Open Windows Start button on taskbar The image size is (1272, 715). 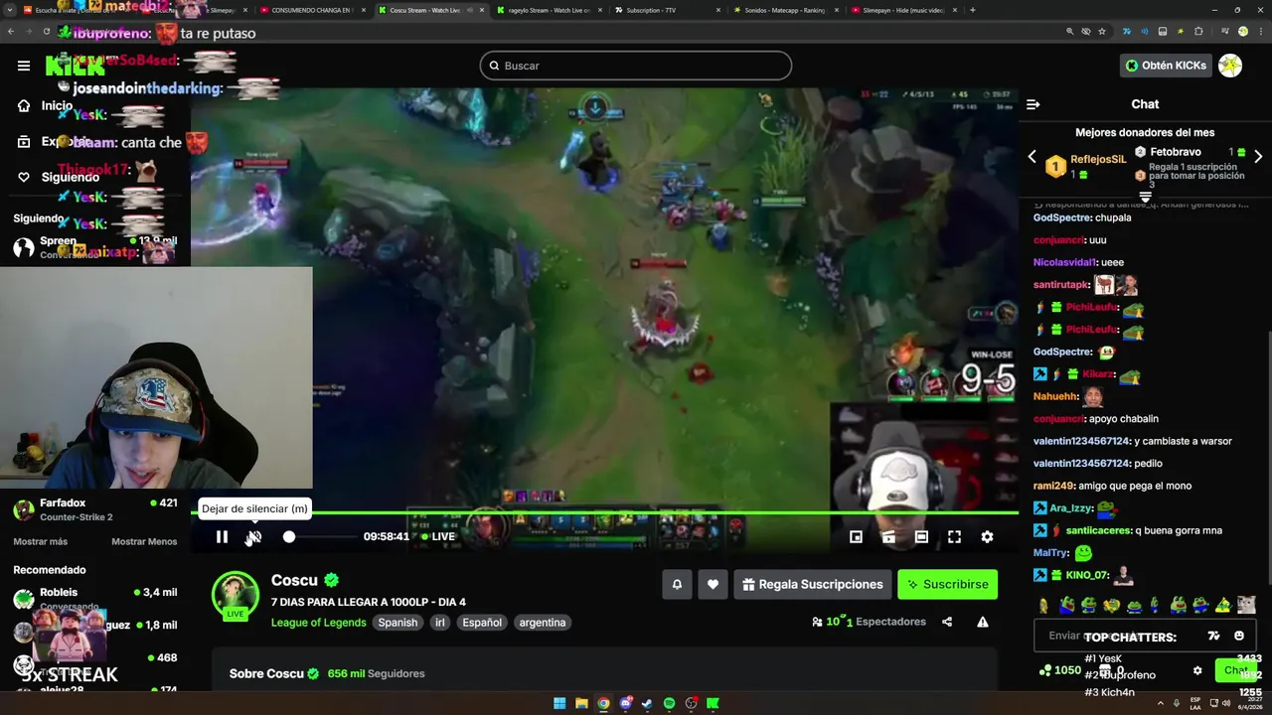click(x=559, y=703)
